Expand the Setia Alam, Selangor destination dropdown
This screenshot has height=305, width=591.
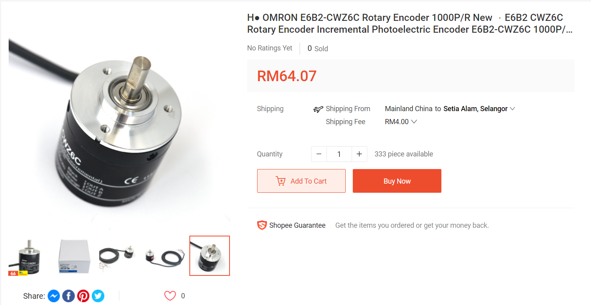coord(479,109)
